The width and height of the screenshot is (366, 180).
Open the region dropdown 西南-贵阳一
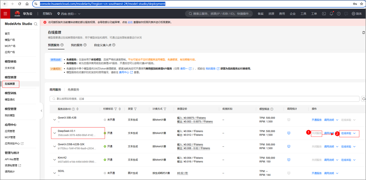pyautogui.click(x=69, y=14)
